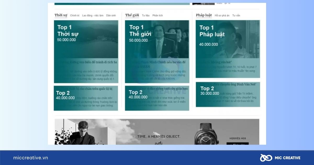Screen dimensions: 314x165
Task: Select the Hồ sơ phá án subcategory
Action: point(222,15)
